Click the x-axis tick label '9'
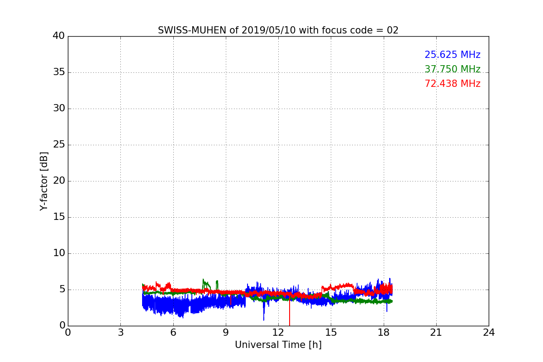 pyautogui.click(x=226, y=333)
